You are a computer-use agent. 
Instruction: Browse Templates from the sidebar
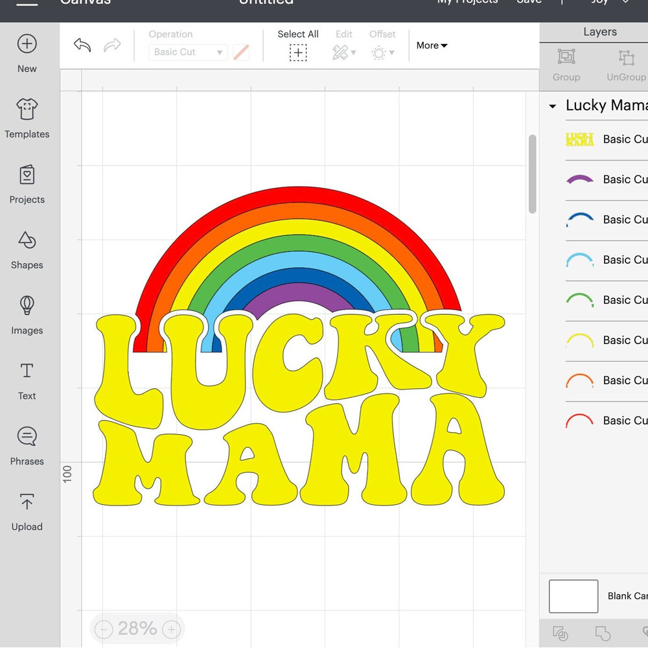coord(27,119)
